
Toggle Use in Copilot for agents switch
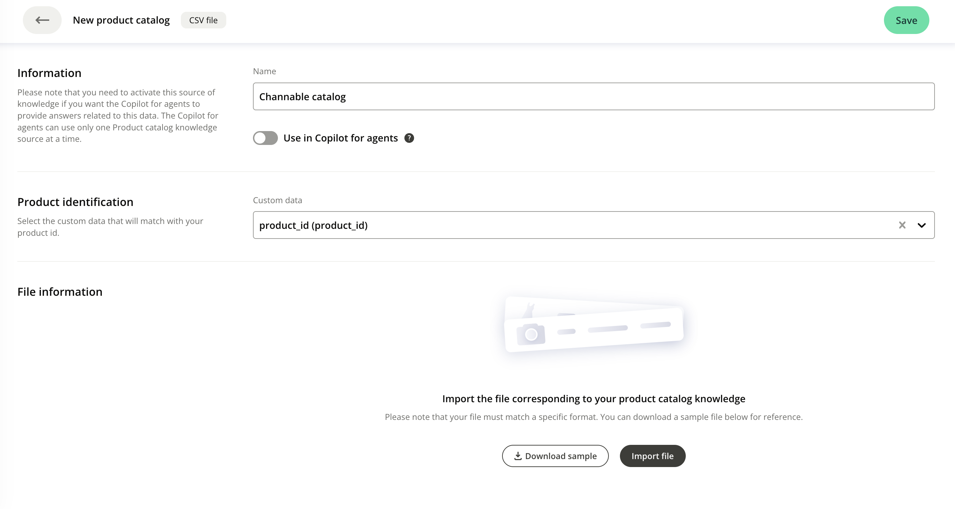click(x=265, y=138)
